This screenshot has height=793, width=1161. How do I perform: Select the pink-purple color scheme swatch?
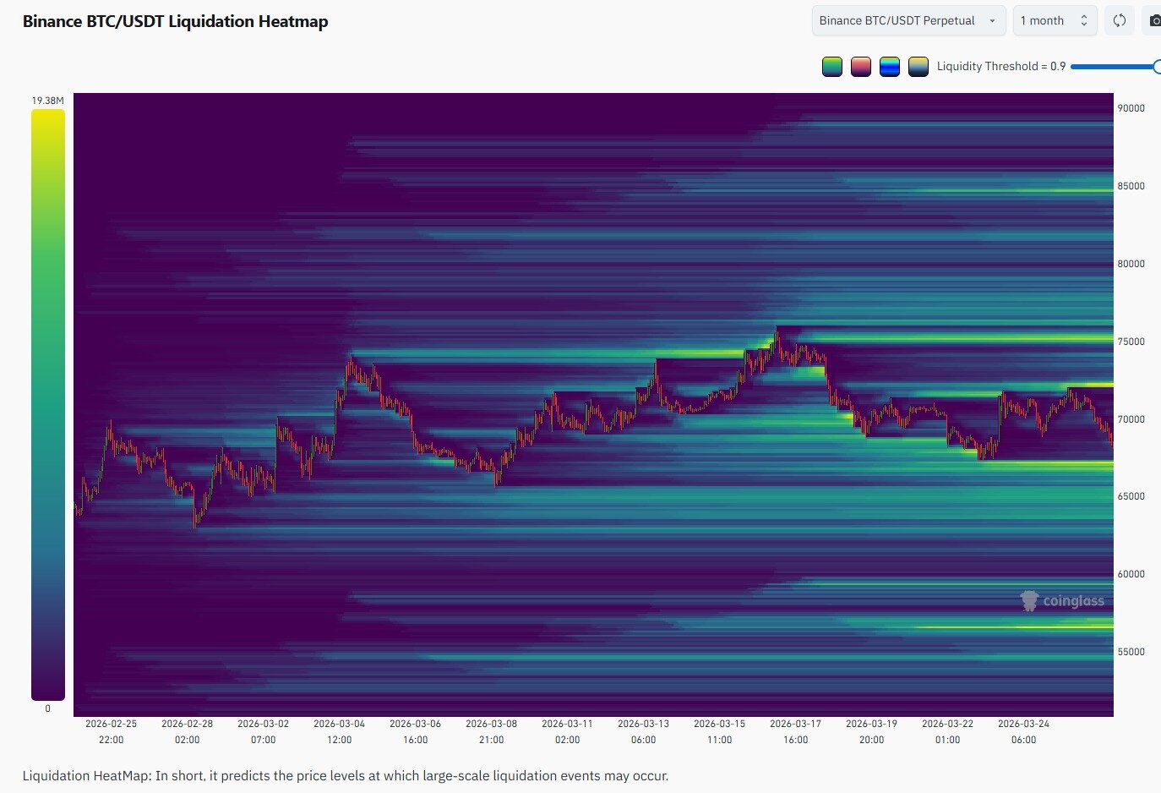point(861,67)
